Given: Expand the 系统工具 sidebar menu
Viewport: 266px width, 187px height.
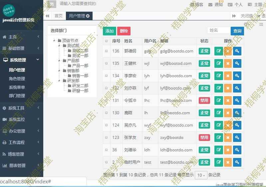Looking at the screenshot, I should click(22, 108).
